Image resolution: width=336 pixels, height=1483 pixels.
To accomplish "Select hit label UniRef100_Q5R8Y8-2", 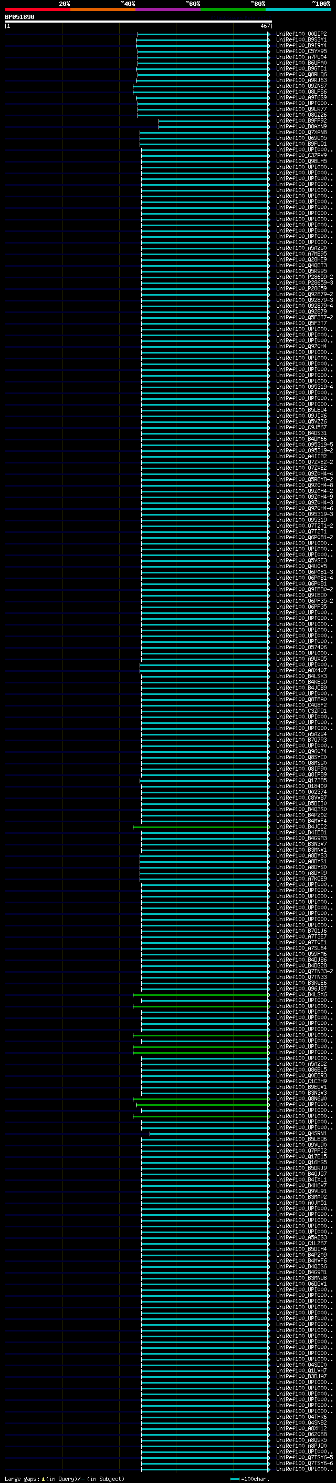I will pos(304,480).
